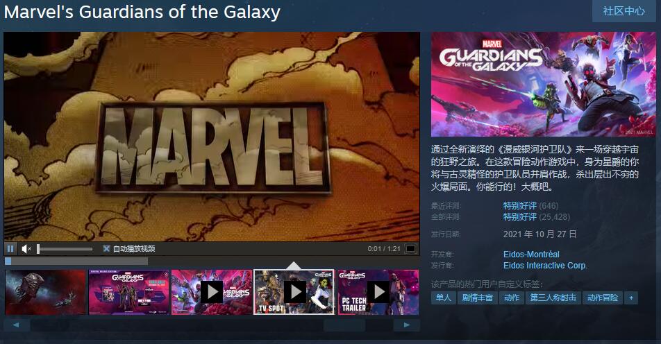Select the deluxe edition thumbnail
The height and width of the screenshot is (344, 661).
pos(128,292)
